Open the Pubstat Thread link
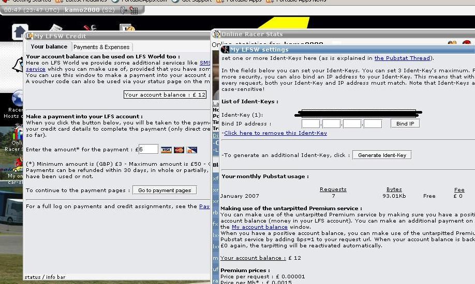This screenshot has height=284, width=475. coord(402,58)
